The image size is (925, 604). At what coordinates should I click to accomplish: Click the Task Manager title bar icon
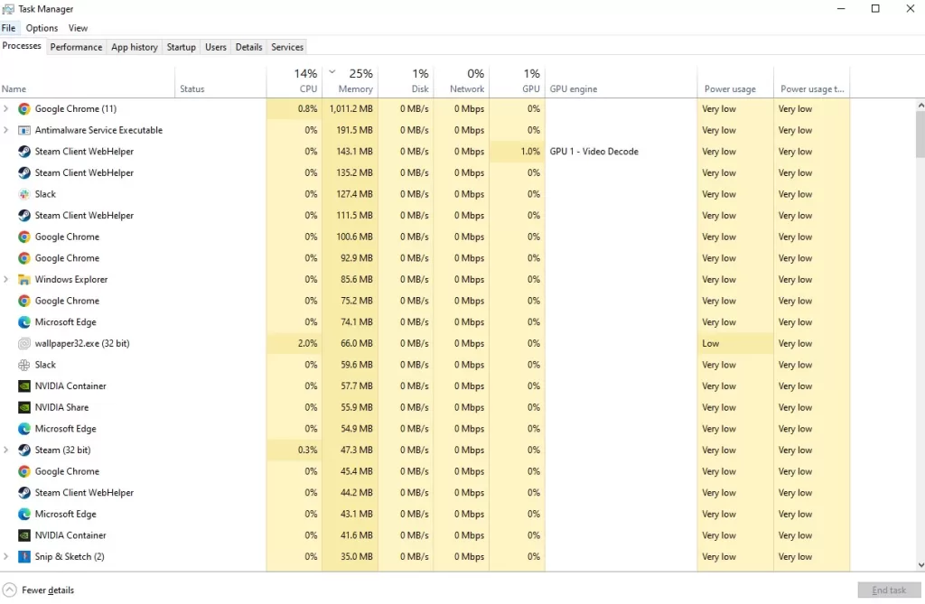[8, 9]
